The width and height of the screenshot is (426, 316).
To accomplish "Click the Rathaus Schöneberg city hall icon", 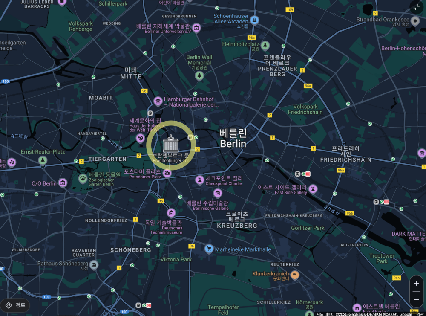I will tap(94, 264).
